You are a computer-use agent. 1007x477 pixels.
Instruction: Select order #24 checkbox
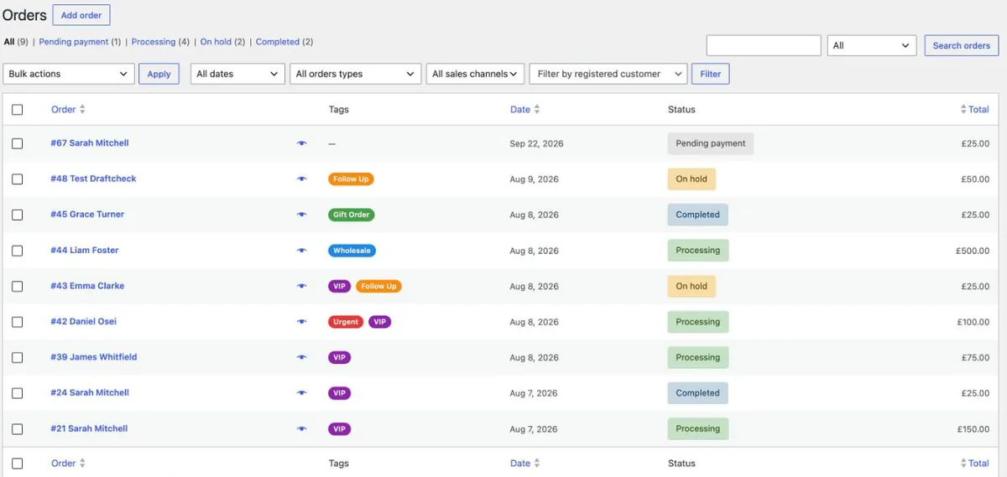[x=18, y=393]
